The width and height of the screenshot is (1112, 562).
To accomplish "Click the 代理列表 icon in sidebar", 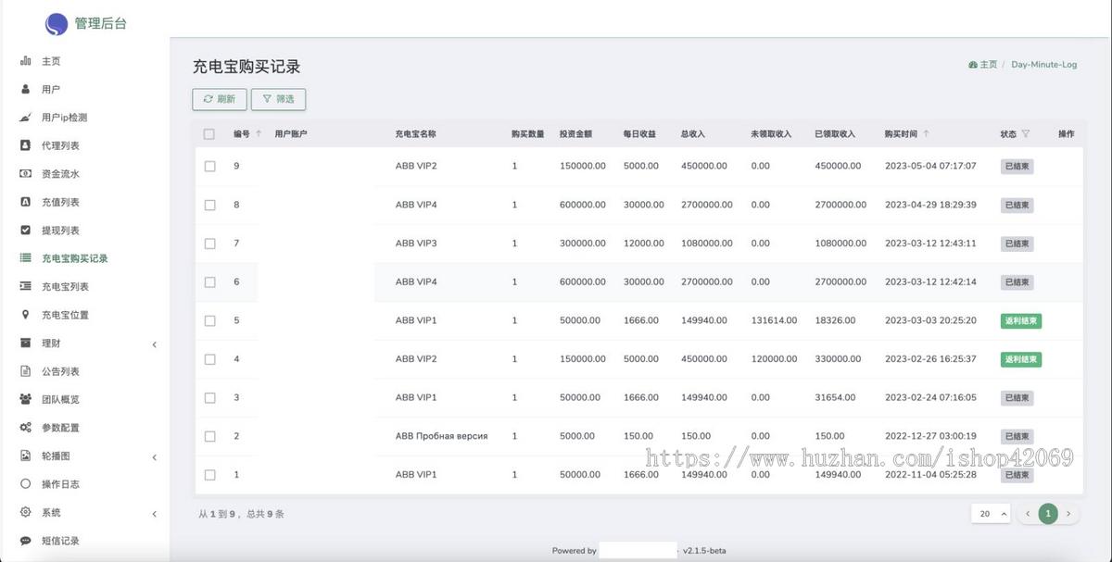I will coord(26,145).
